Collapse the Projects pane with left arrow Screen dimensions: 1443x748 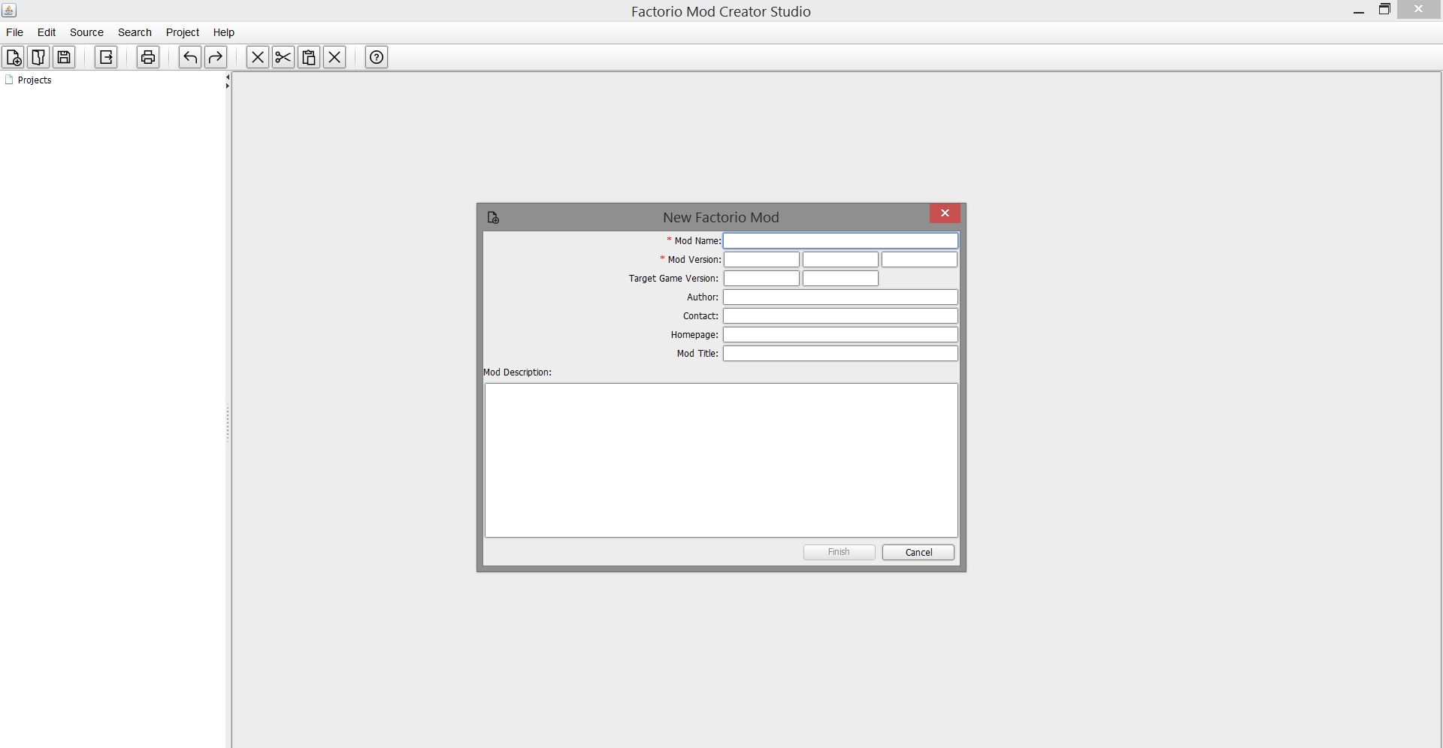click(228, 77)
